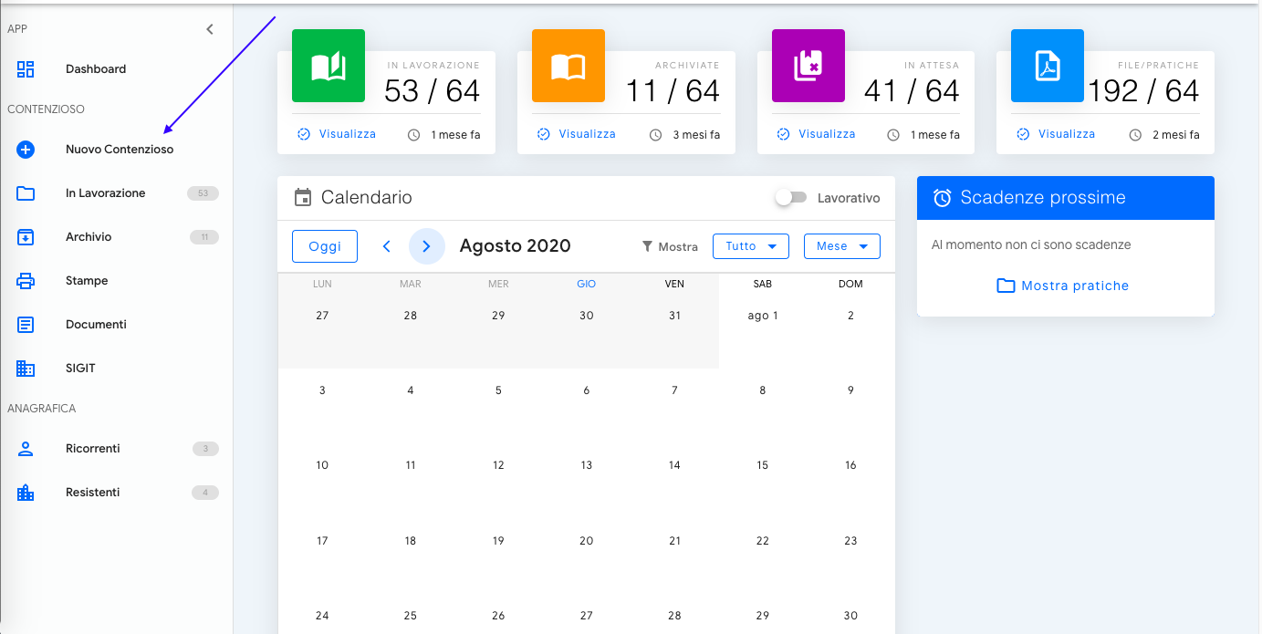Click the Calendario header calendar icon

point(303,197)
